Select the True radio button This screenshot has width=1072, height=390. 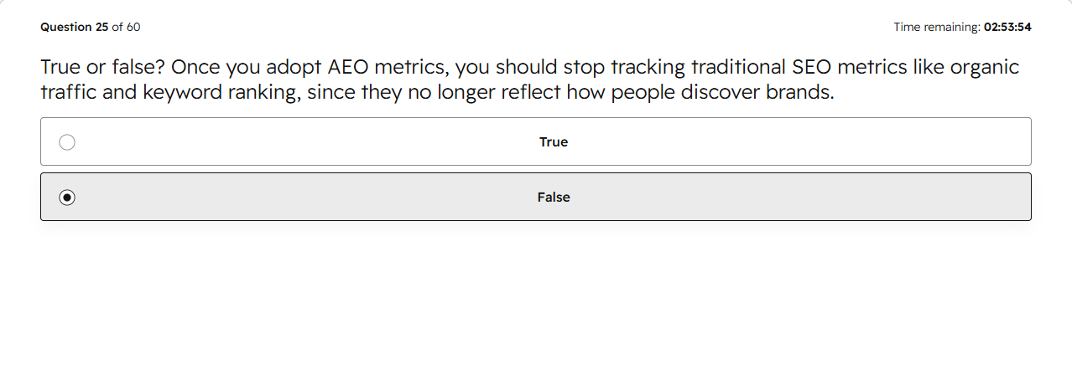(x=67, y=142)
